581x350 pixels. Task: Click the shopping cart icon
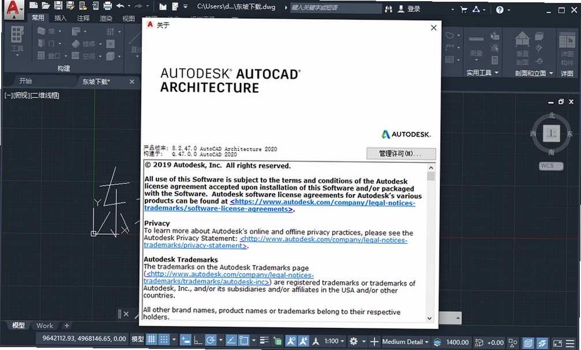pyautogui.click(x=463, y=10)
